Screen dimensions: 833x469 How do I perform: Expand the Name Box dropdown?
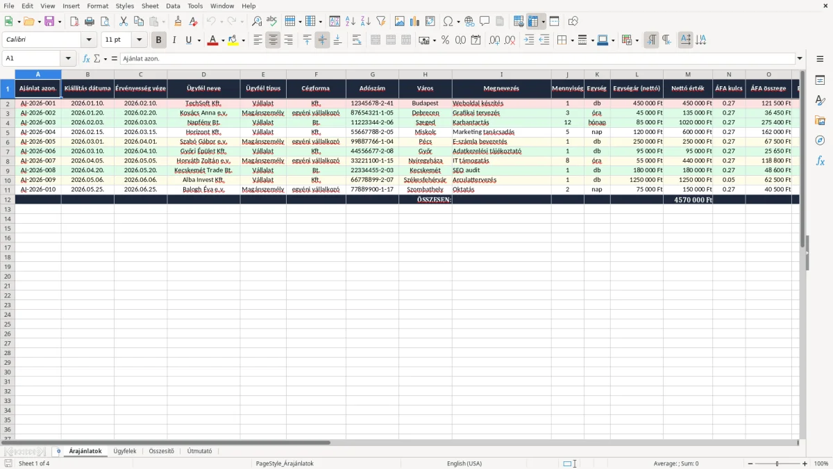pyautogui.click(x=68, y=58)
